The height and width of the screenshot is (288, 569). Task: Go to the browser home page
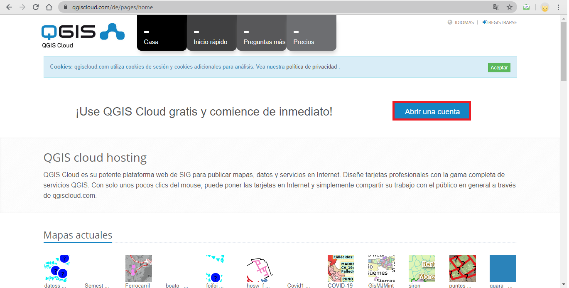tap(49, 7)
